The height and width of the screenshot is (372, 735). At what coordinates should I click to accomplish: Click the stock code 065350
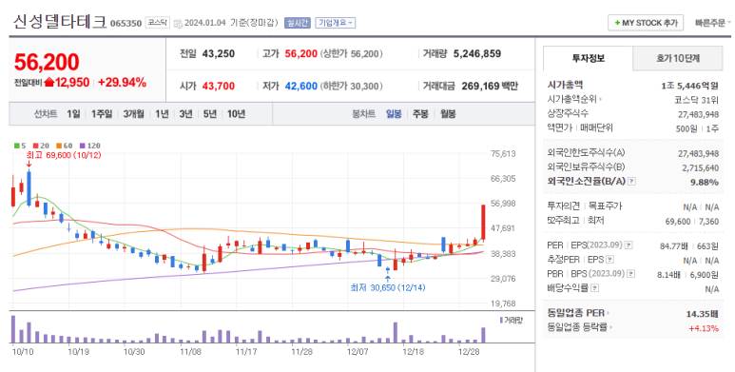[x=126, y=24]
